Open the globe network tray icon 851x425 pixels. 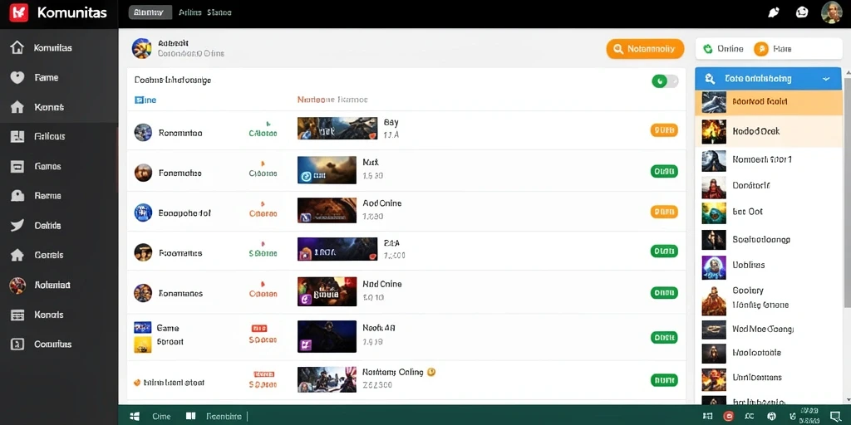coord(773,417)
